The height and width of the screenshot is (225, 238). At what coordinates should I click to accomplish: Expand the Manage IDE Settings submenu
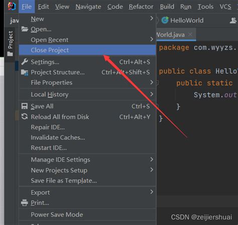pyautogui.click(x=87, y=160)
